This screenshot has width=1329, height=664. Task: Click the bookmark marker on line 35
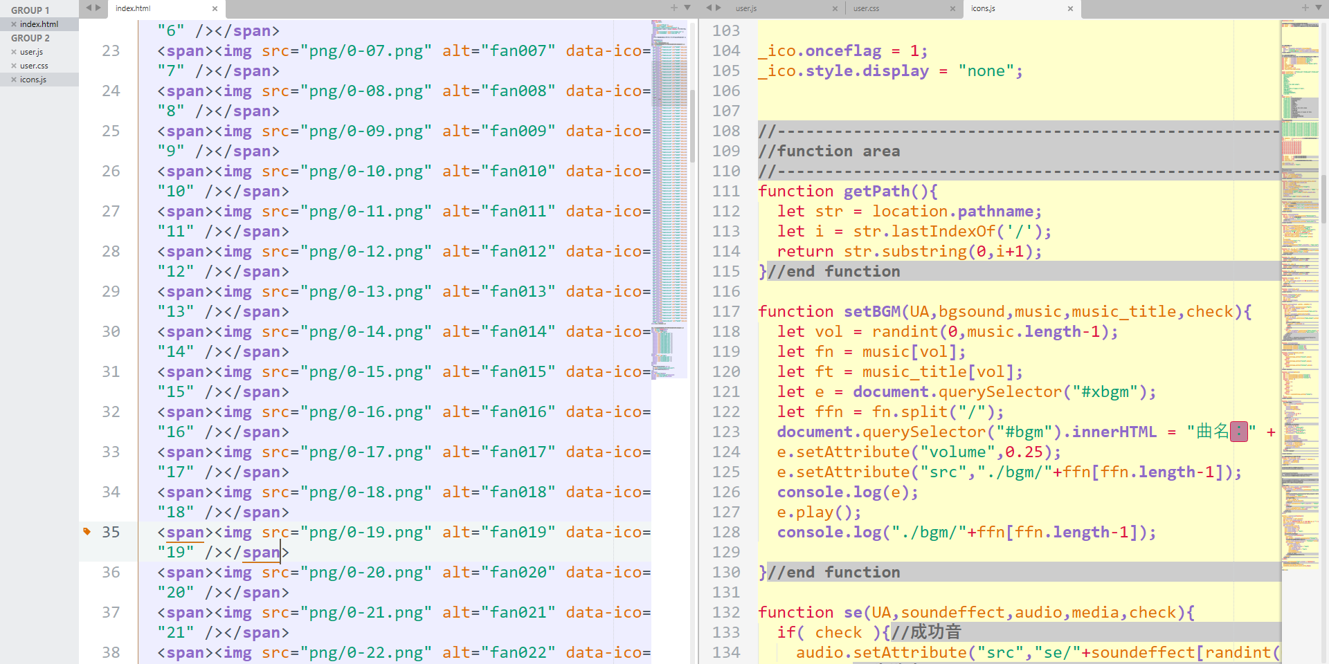pyautogui.click(x=87, y=531)
